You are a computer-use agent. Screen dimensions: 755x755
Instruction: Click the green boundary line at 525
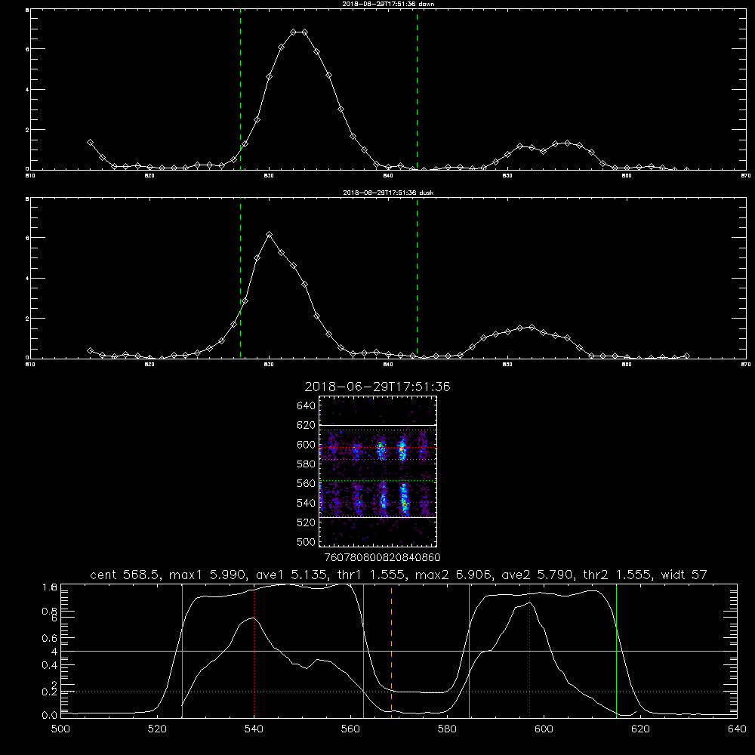182,650
